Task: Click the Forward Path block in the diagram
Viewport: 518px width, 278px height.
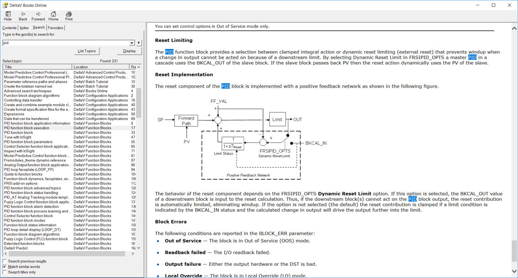Action: (186, 121)
